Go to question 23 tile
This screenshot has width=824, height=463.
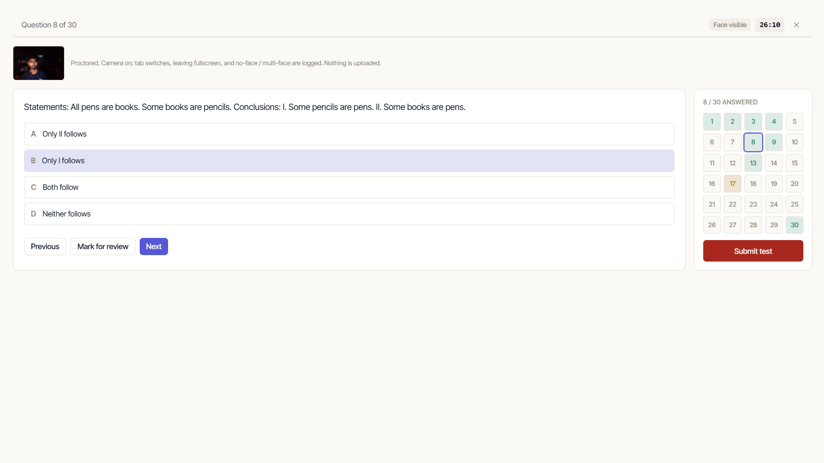[753, 204]
